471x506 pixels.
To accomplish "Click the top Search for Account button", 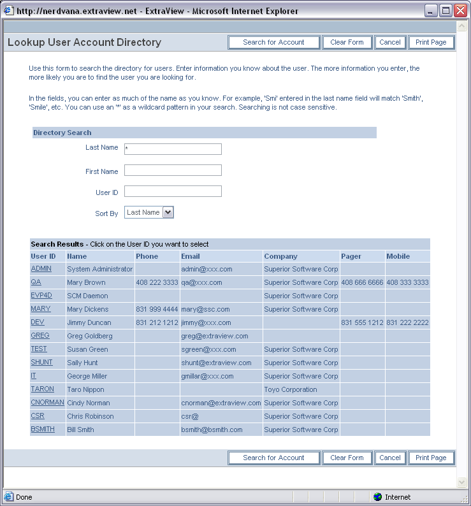I will pyautogui.click(x=273, y=43).
